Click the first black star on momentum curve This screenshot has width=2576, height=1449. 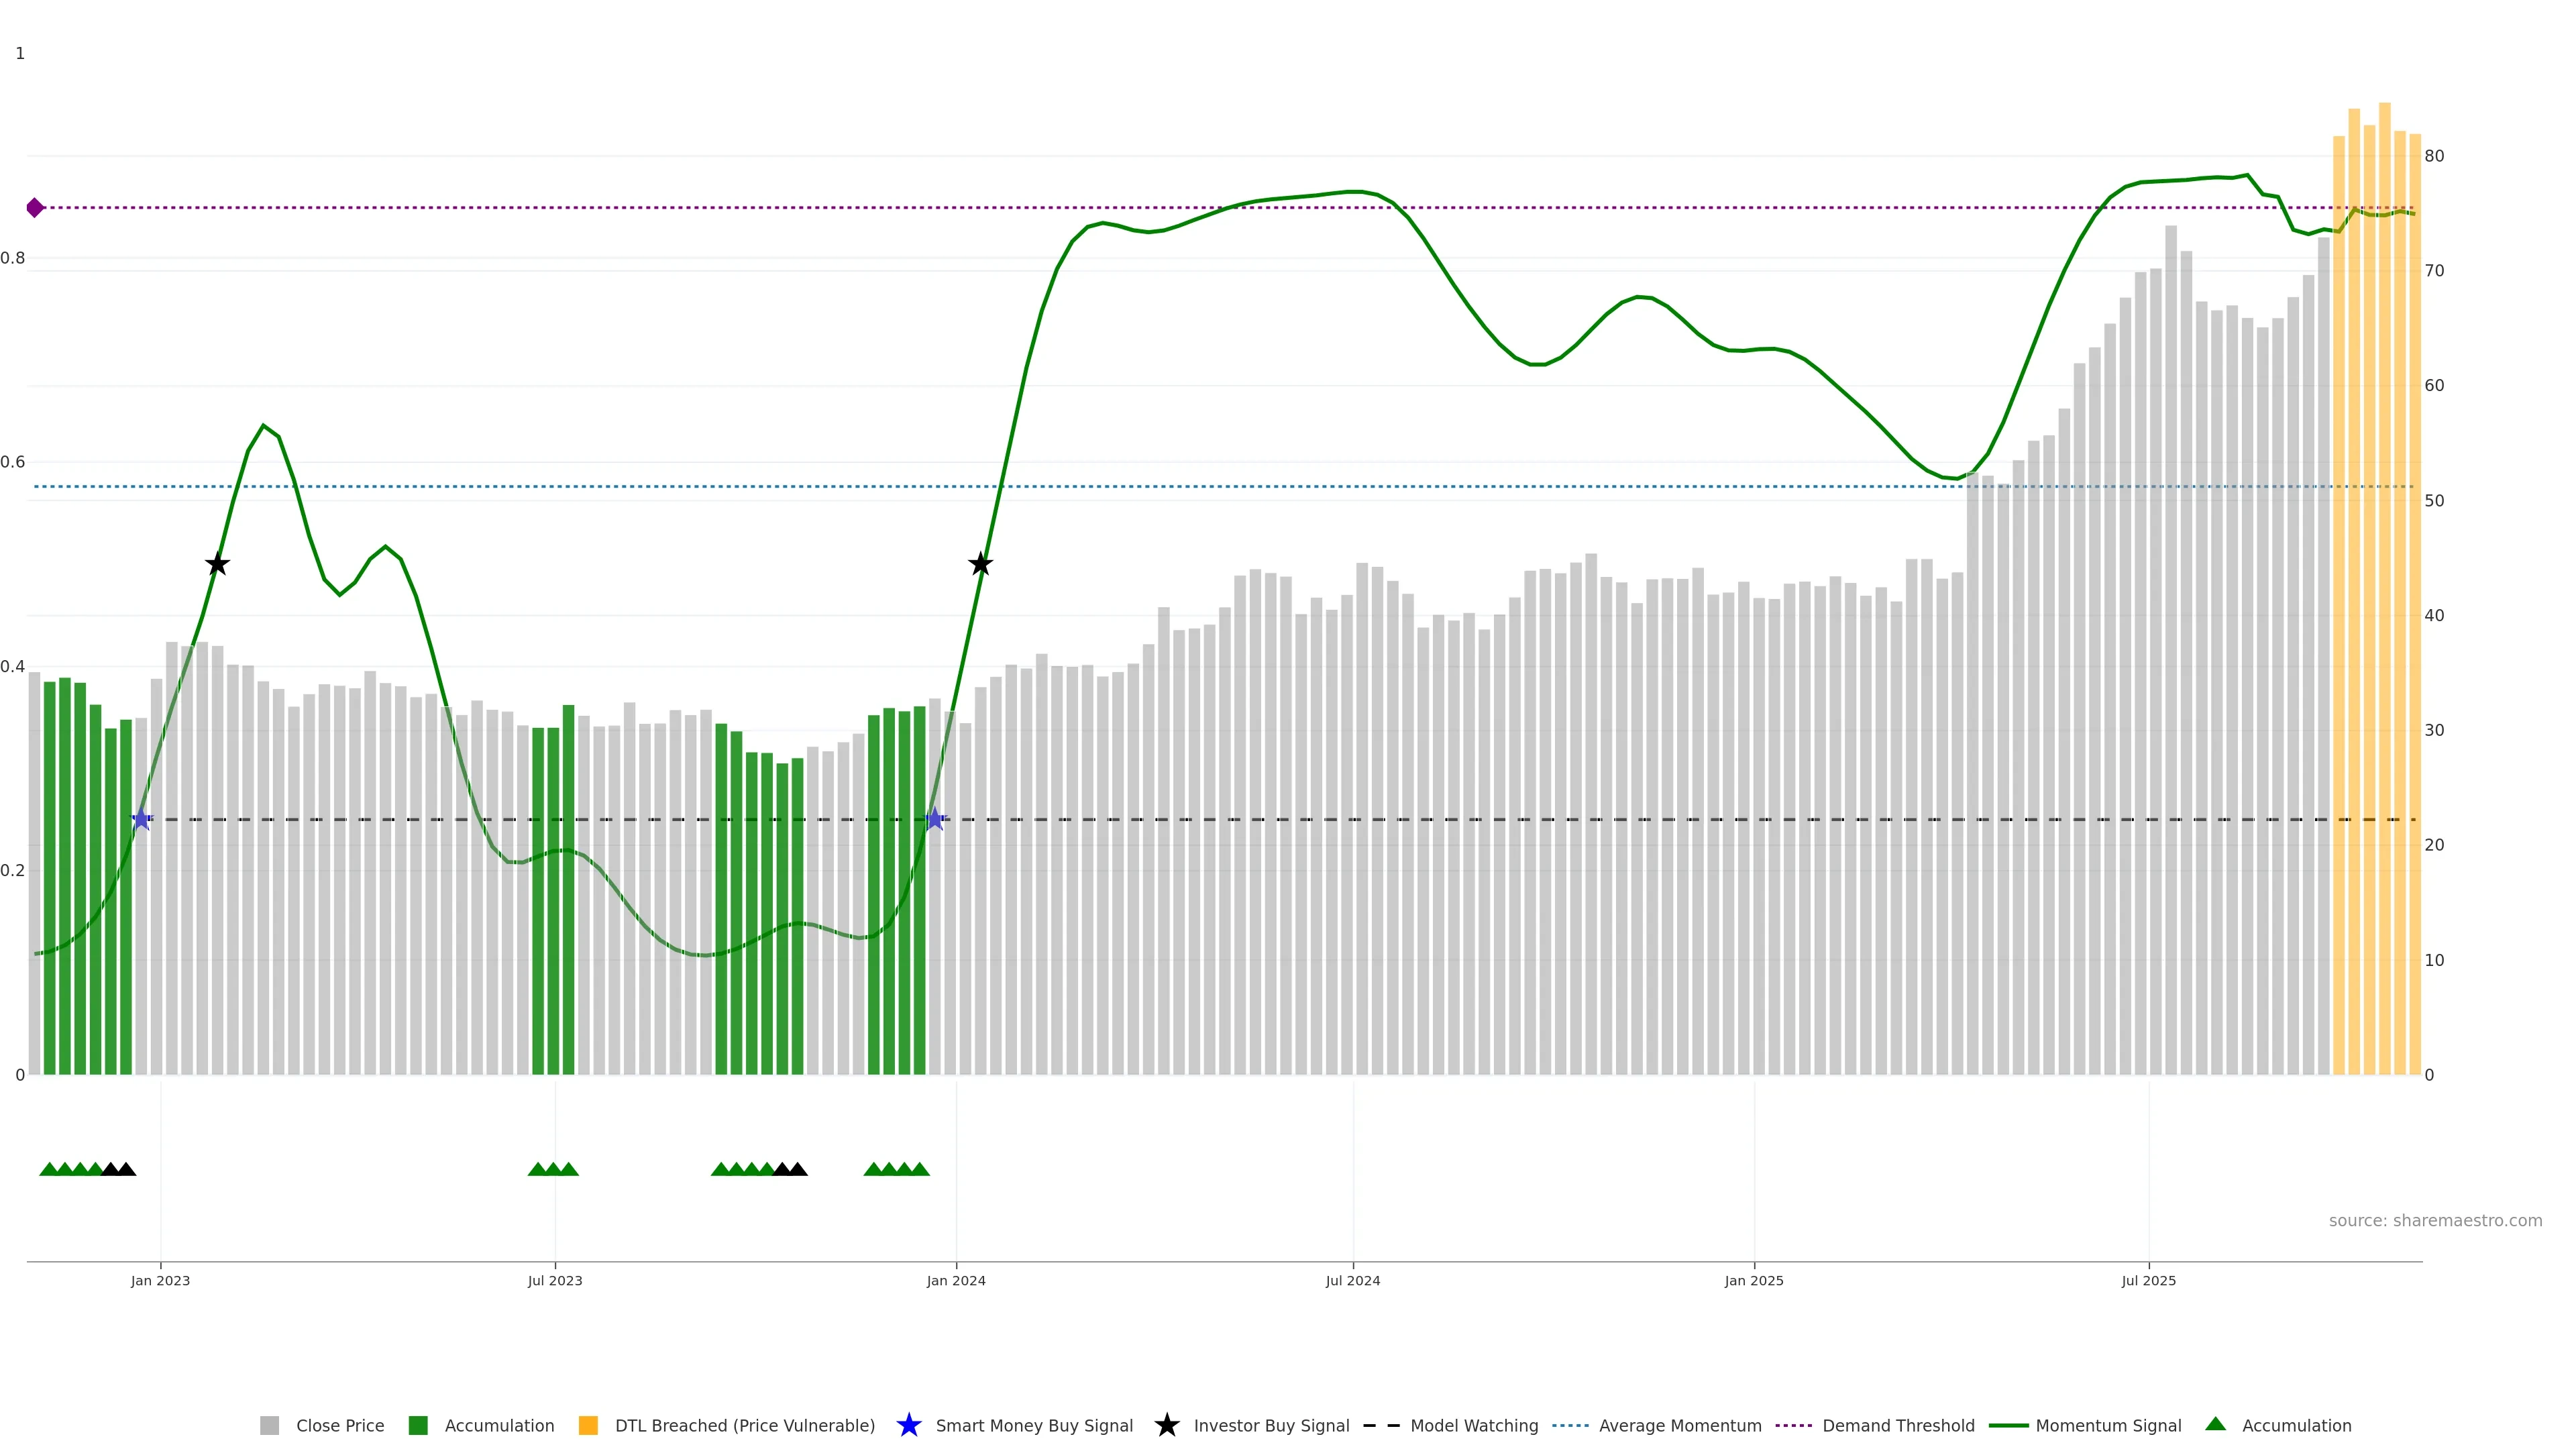[x=217, y=564]
